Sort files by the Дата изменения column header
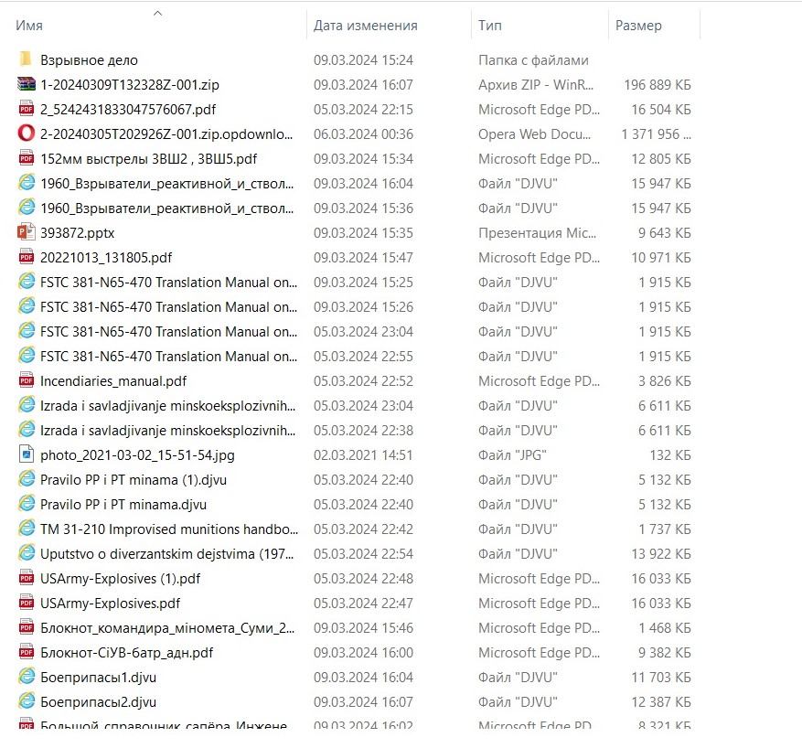 [x=365, y=27]
